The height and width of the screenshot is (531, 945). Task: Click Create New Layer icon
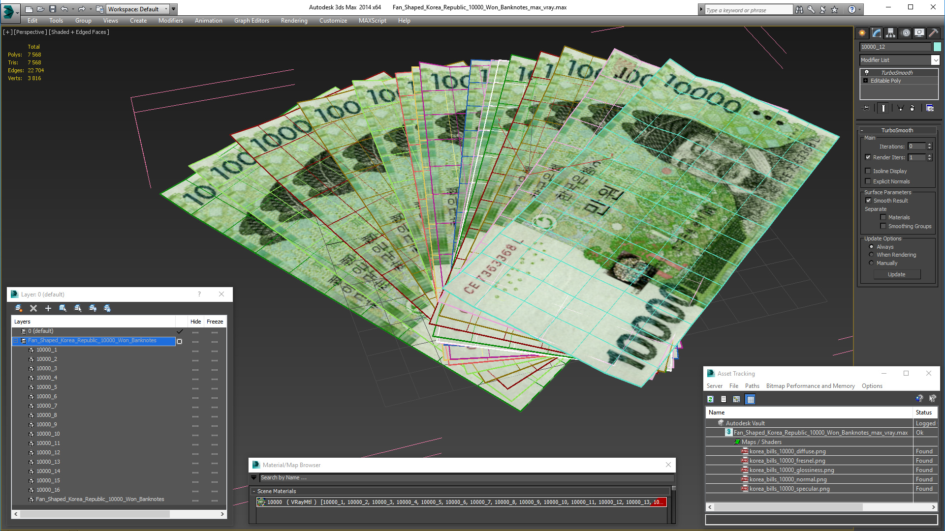19,308
